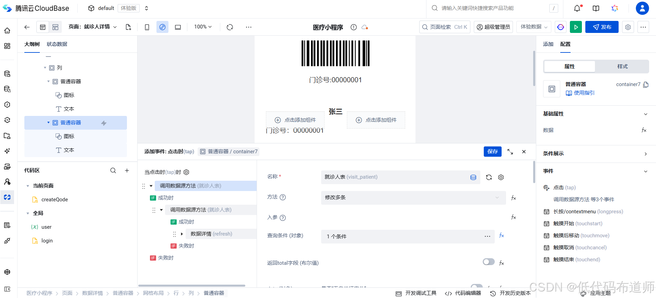Switch to desktop screen preview
Viewport: 656px width, 298px height.
[178, 27]
